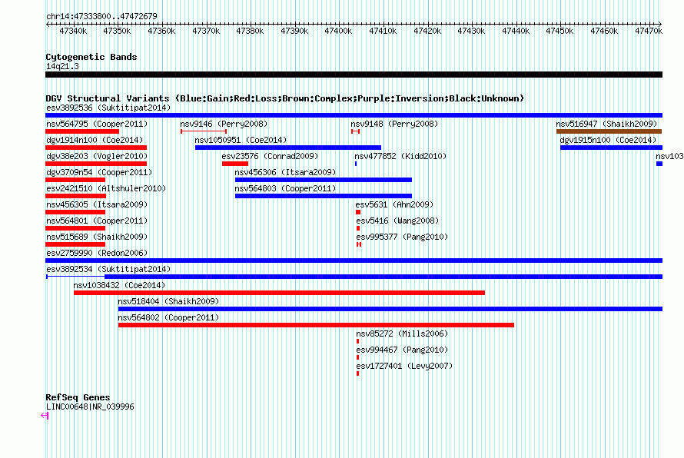Open nsv456305 (Itsara2009) variant
This screenshot has height=458, width=684.
[97, 204]
